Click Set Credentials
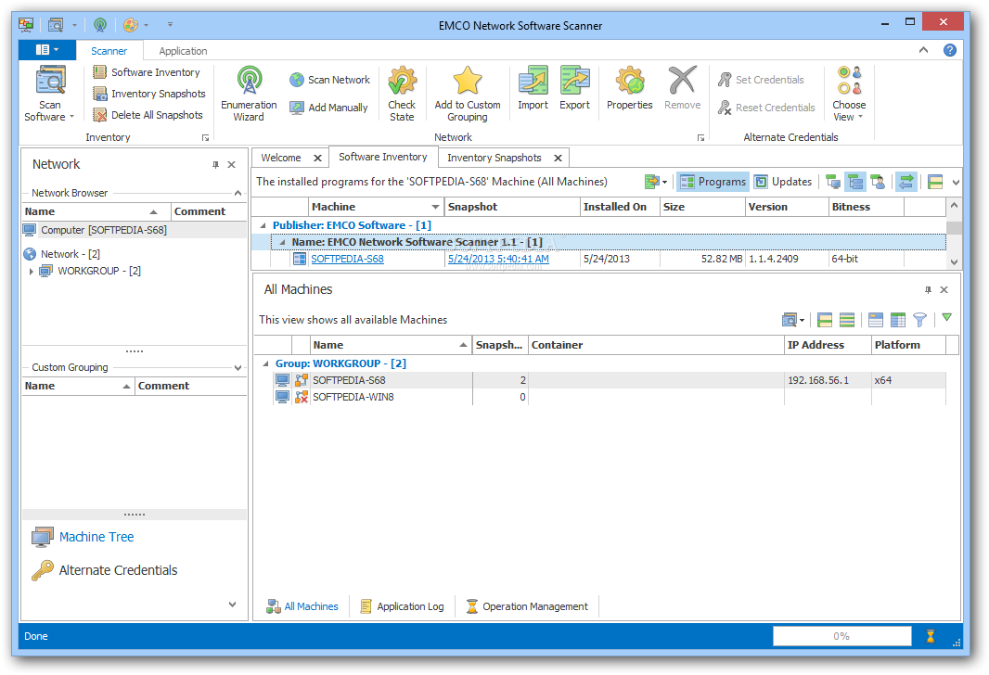 [x=761, y=80]
